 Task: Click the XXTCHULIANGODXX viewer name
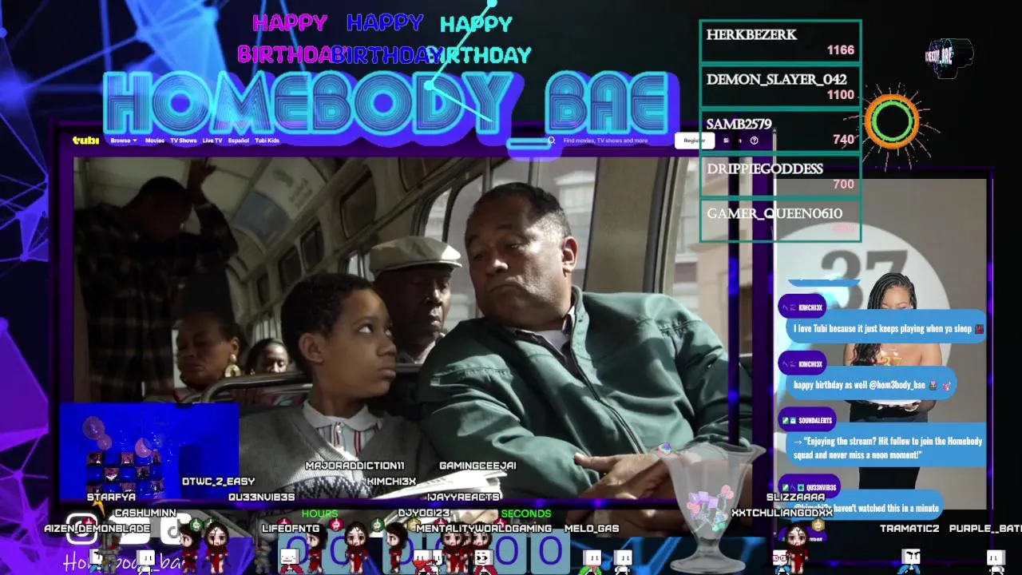click(782, 513)
